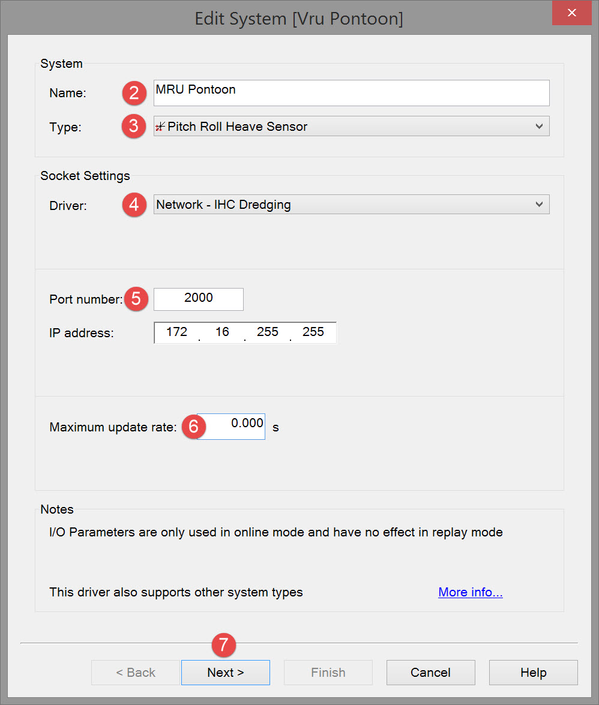Viewport: 599px width, 705px height.
Task: Focus the Port number field
Action: pos(199,299)
